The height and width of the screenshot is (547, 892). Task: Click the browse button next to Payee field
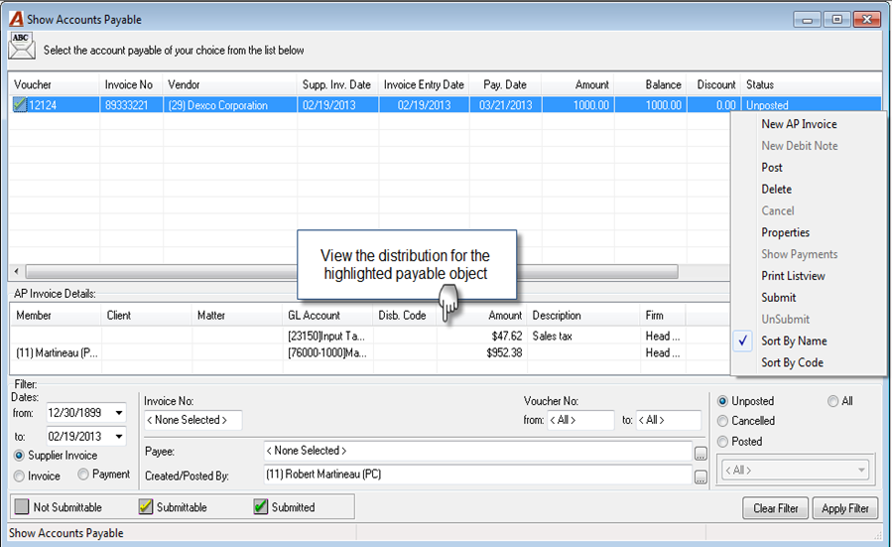(701, 453)
